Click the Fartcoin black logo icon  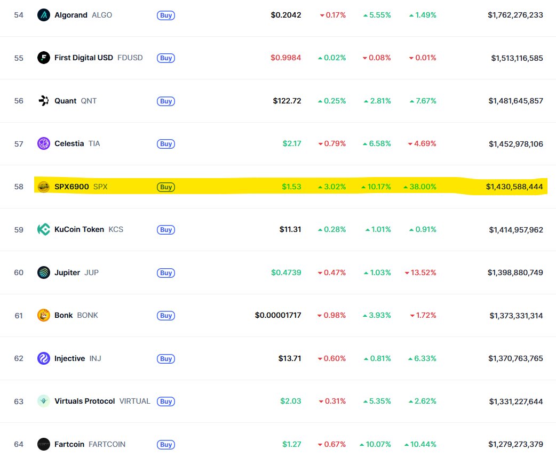44,444
